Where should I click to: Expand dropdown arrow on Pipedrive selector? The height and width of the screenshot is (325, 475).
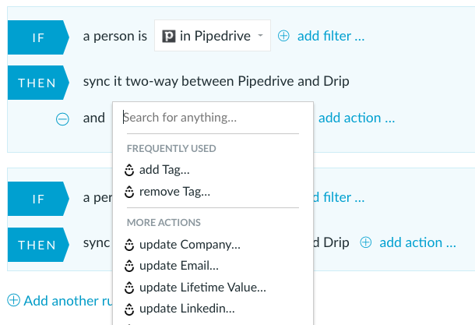tap(260, 36)
